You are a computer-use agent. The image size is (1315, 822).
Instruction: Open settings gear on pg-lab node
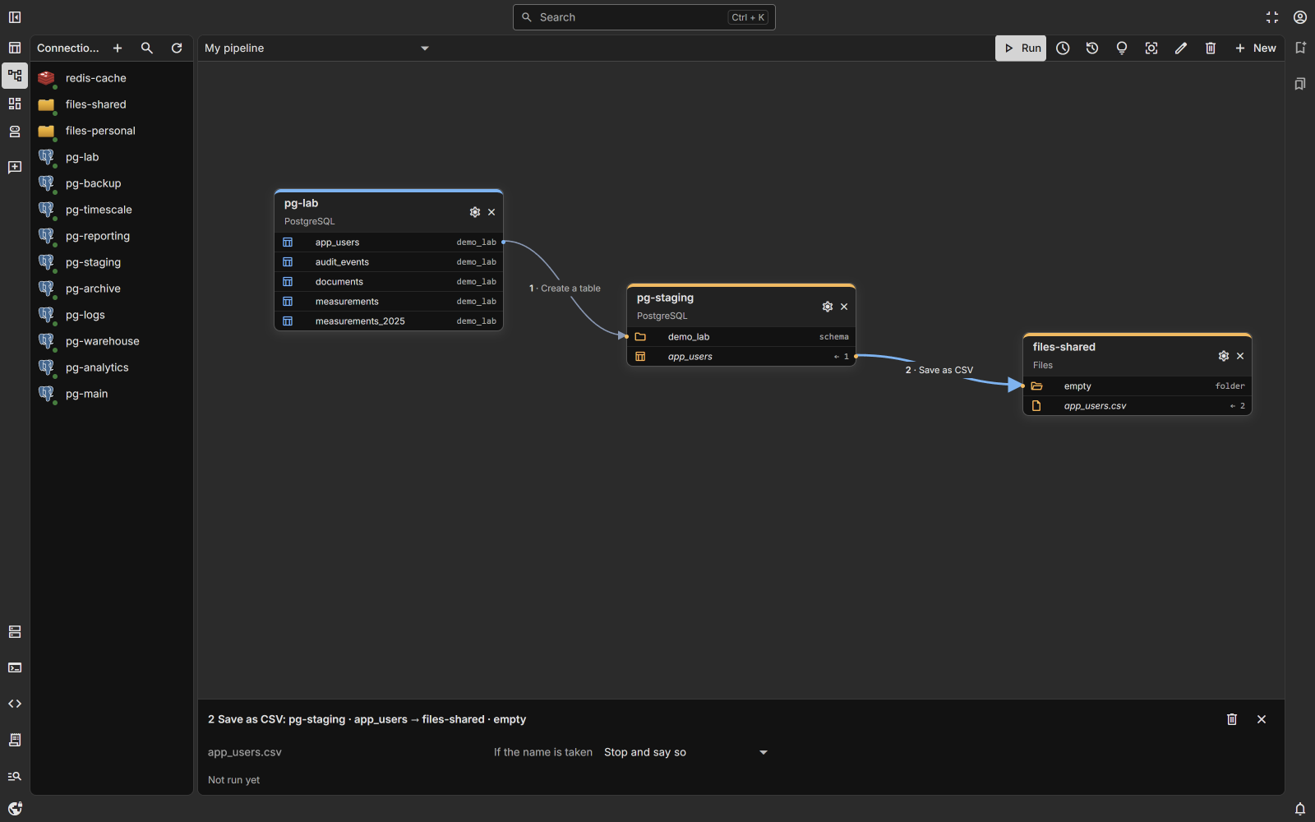(475, 212)
